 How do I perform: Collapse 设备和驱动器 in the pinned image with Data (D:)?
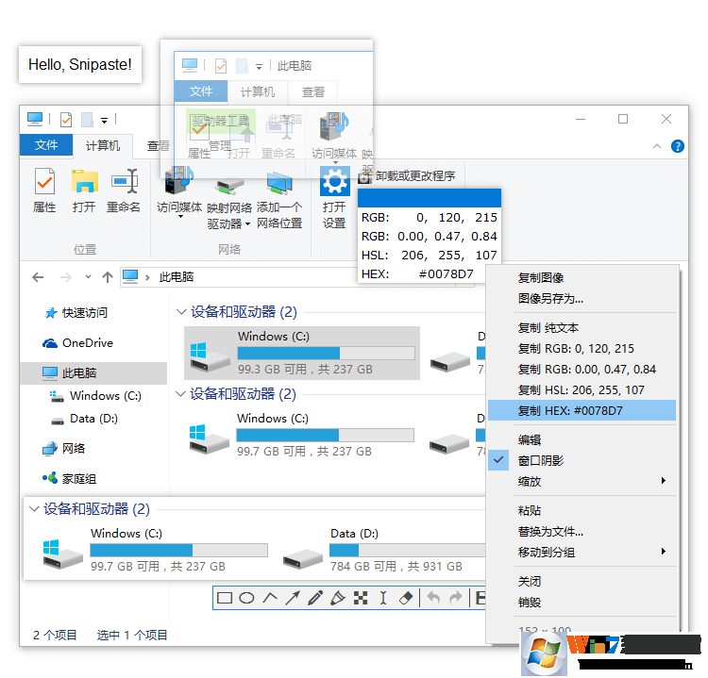pos(33,509)
